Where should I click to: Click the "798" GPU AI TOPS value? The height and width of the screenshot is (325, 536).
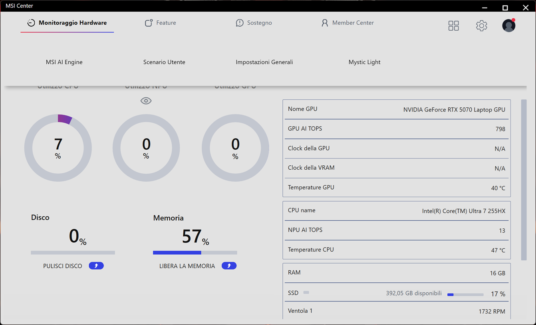click(x=500, y=129)
